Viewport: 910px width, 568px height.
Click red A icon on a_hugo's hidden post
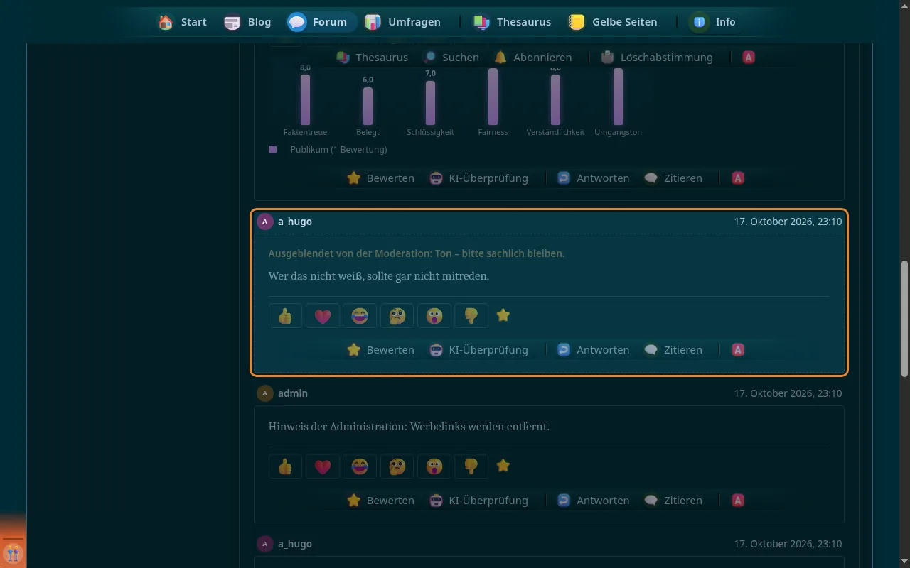pos(738,350)
